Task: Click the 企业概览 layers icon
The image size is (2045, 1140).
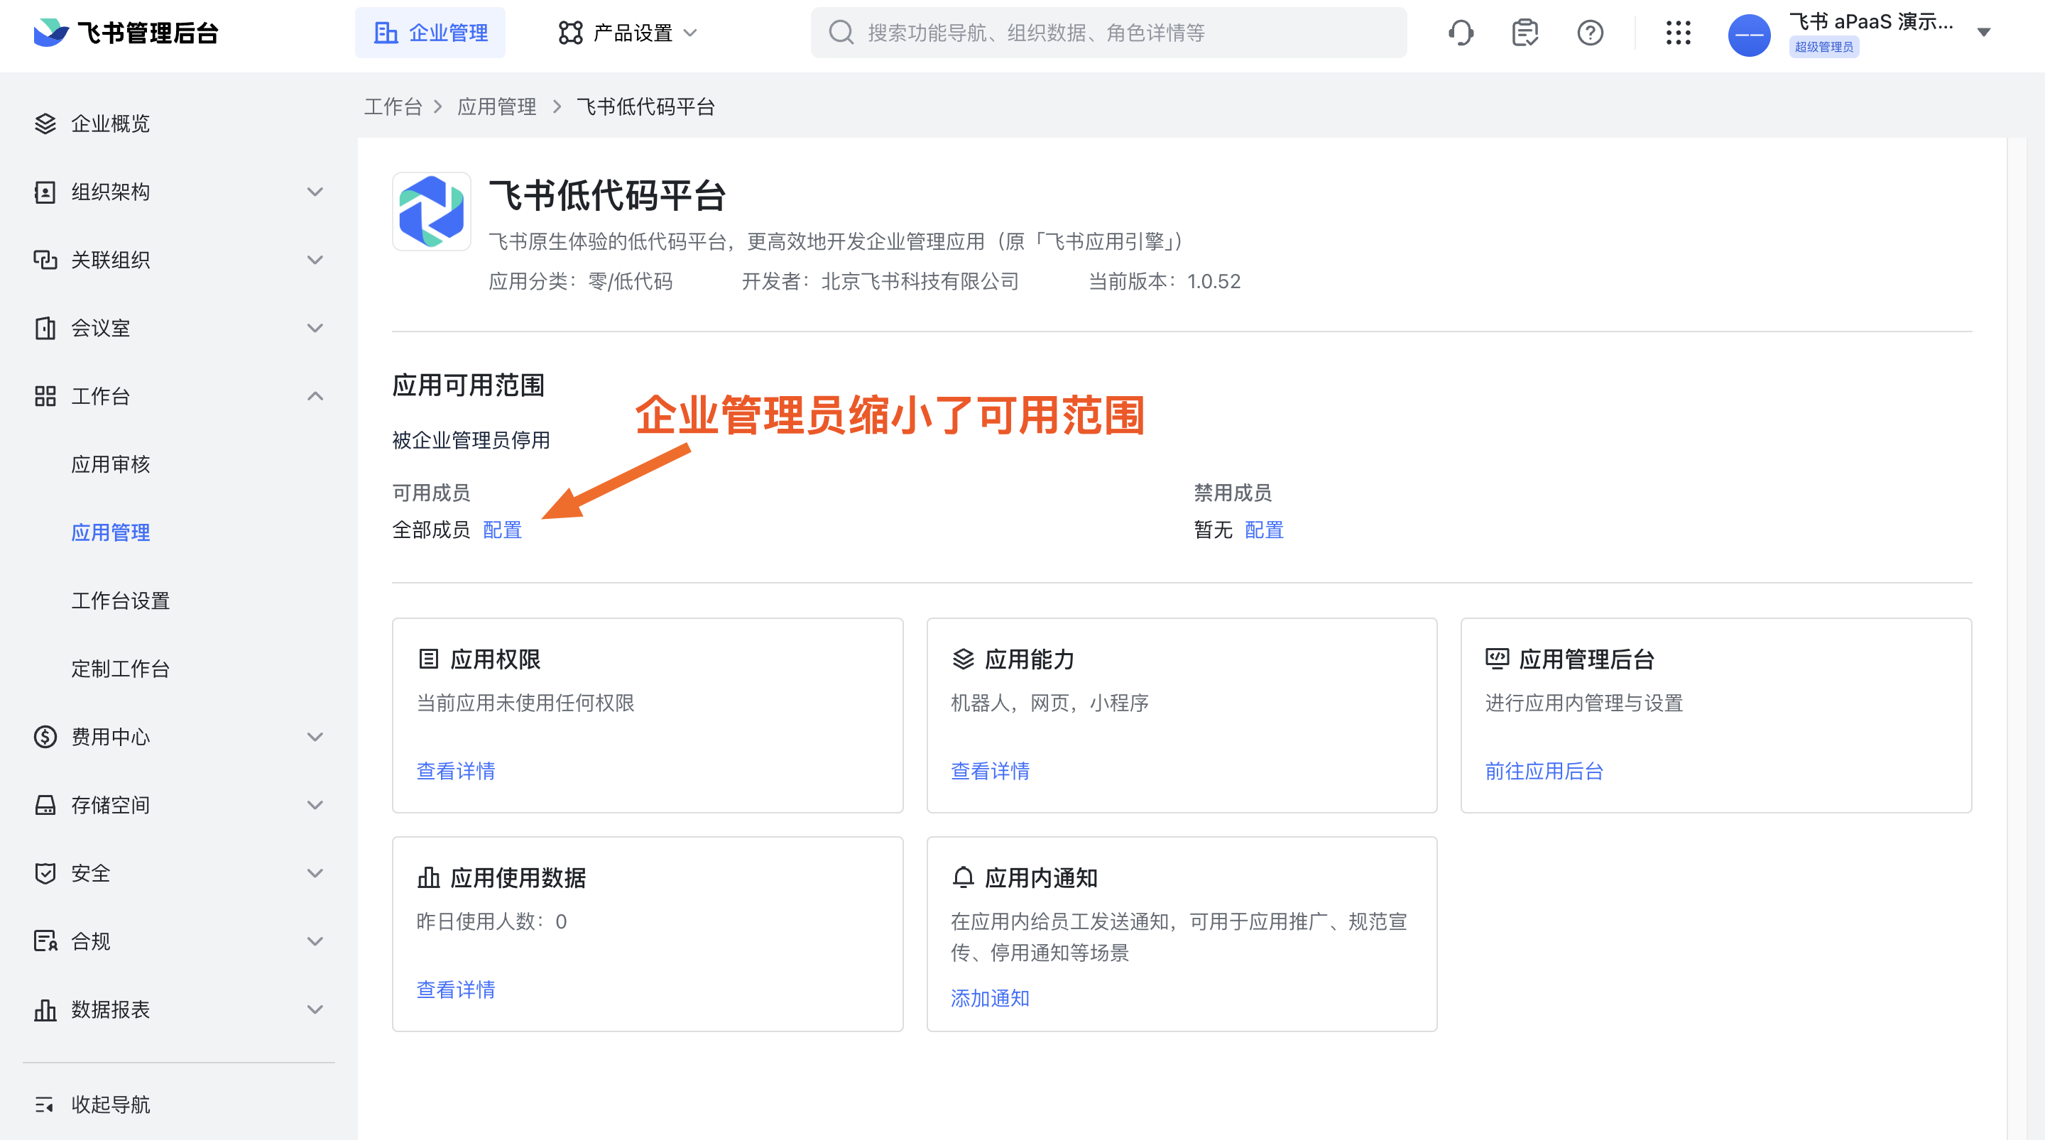Action: [x=45, y=123]
